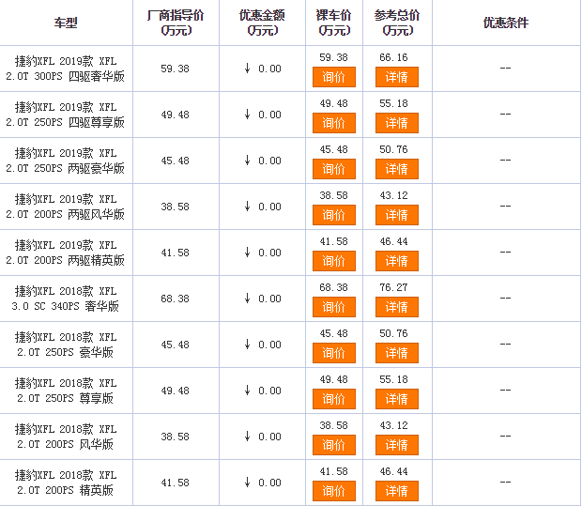This screenshot has width=582, height=506.
Task: Click 询价 for 2019款 250PS 四驱尊享版
Action: [334, 123]
